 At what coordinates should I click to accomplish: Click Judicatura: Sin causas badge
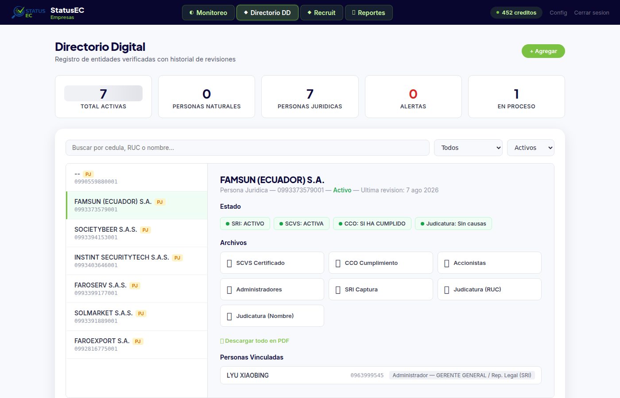(x=453, y=224)
